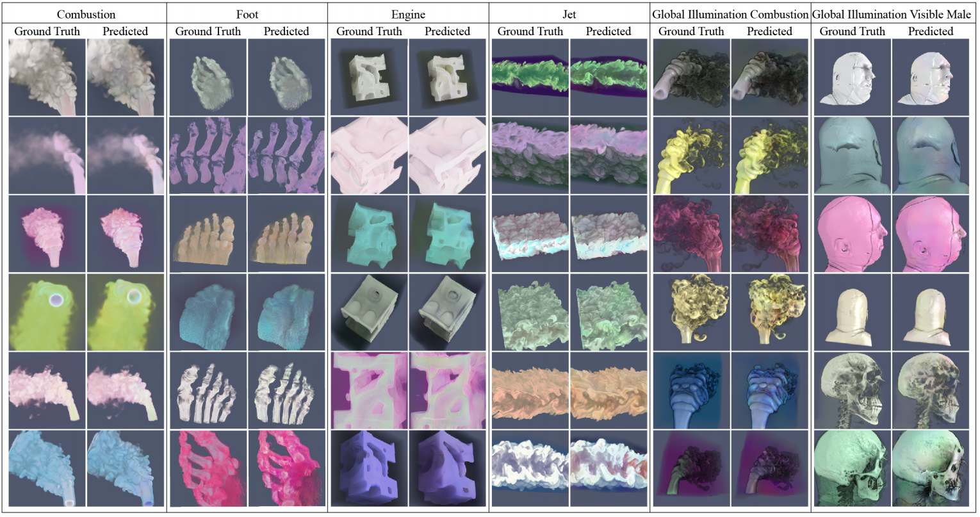The width and height of the screenshot is (980, 517).
Task: Click Predicted label under Jet
Action: click(x=608, y=31)
